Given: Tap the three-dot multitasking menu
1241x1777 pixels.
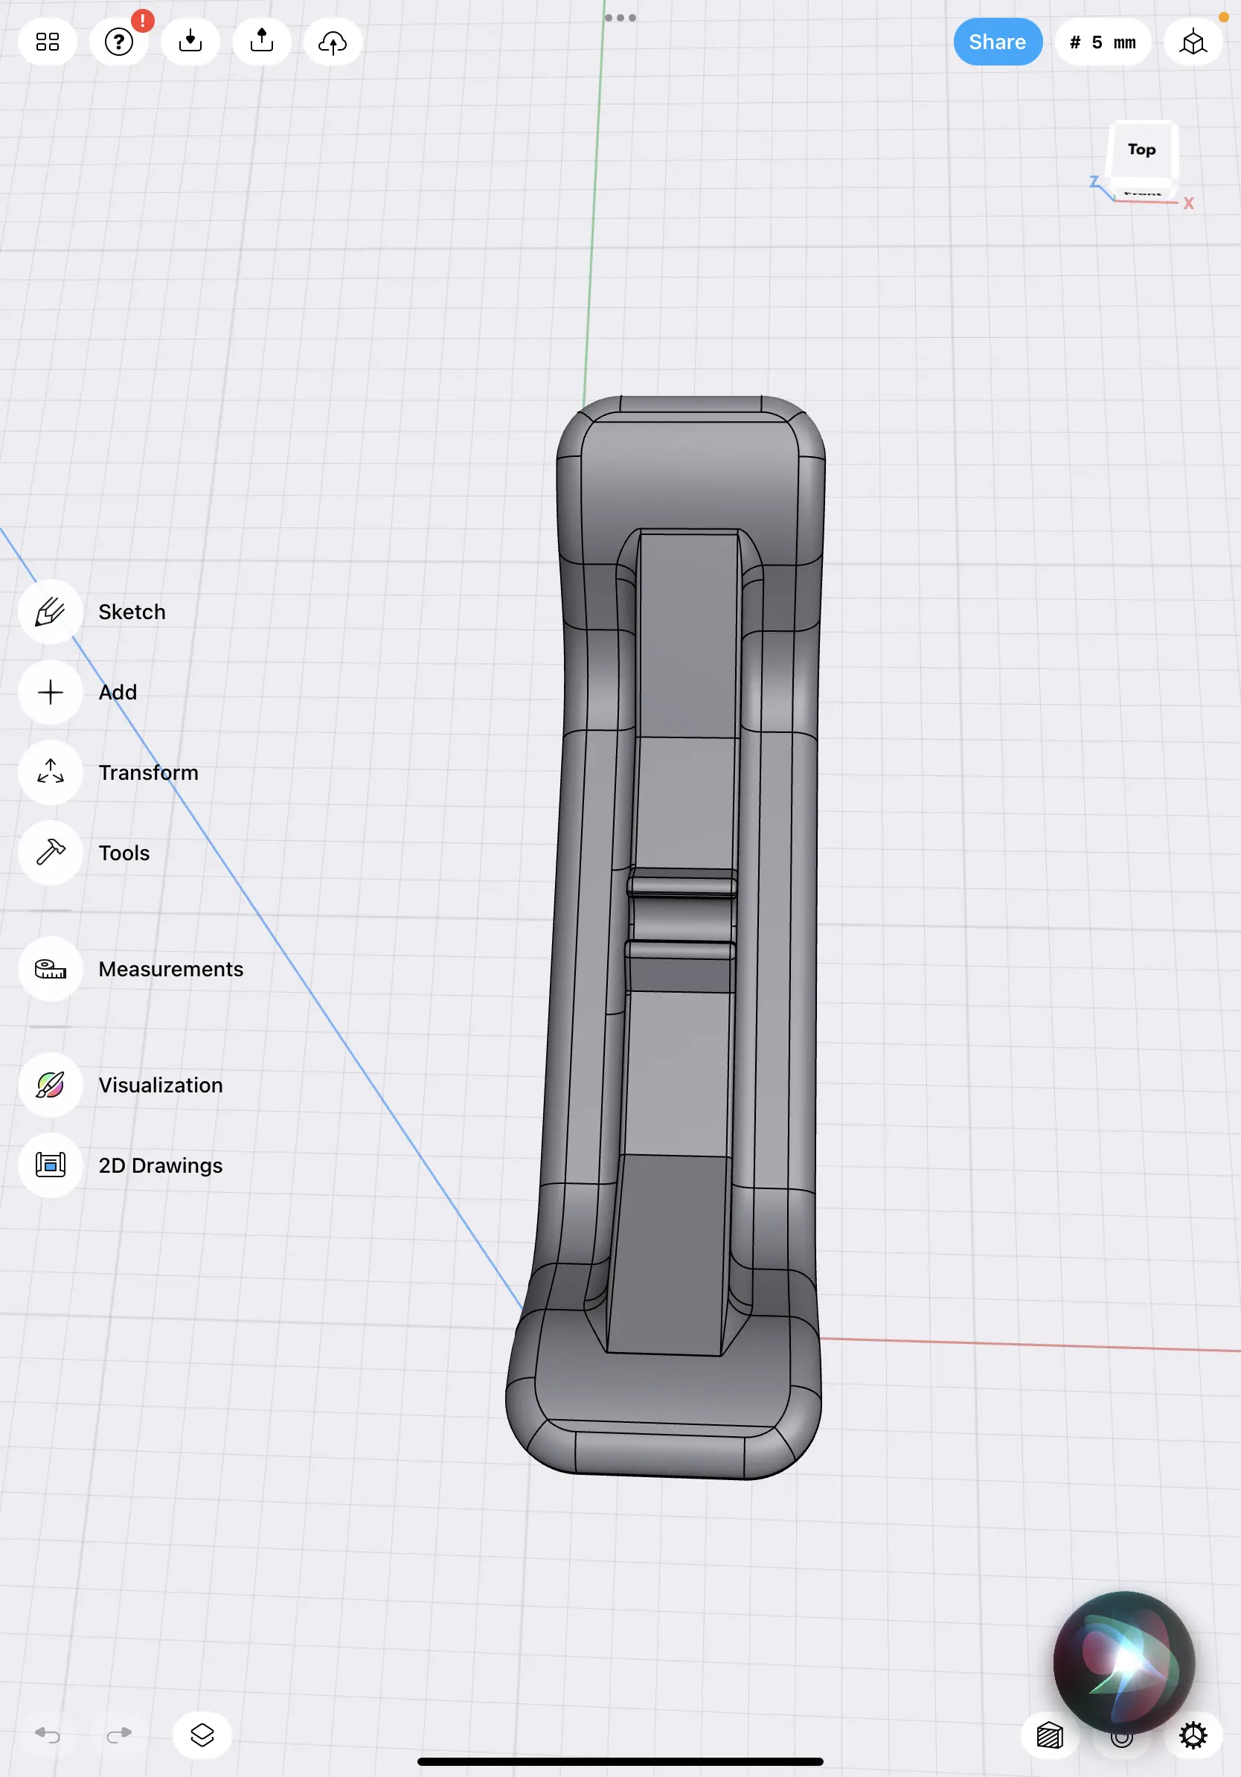Looking at the screenshot, I should [x=620, y=18].
